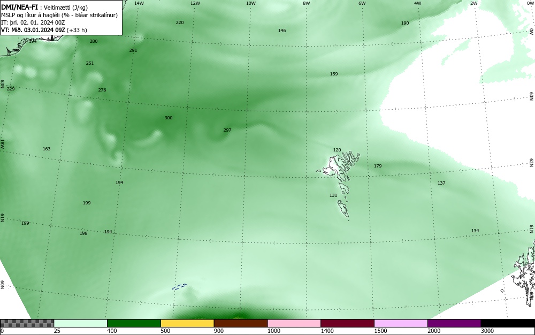Viewport: 535px width, 335px height.
Task: Click the init time "IT: þri. 02. 01. 2024 00Z"
Action: point(33,22)
